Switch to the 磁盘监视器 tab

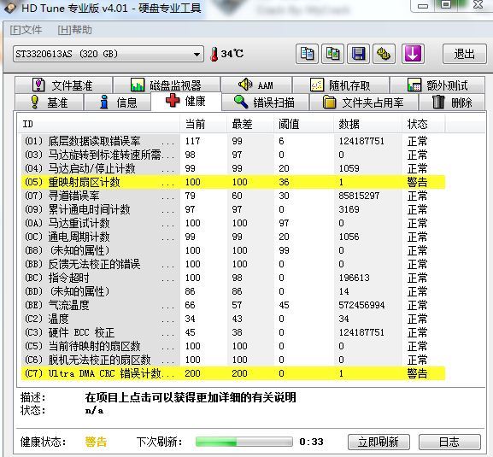(167, 85)
